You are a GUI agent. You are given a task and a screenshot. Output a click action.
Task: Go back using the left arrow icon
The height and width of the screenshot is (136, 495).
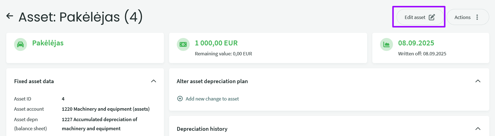(x=10, y=16)
